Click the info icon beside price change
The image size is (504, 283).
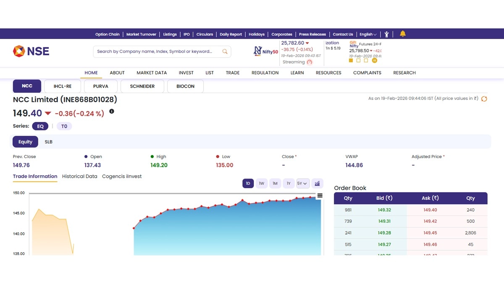pos(112,112)
